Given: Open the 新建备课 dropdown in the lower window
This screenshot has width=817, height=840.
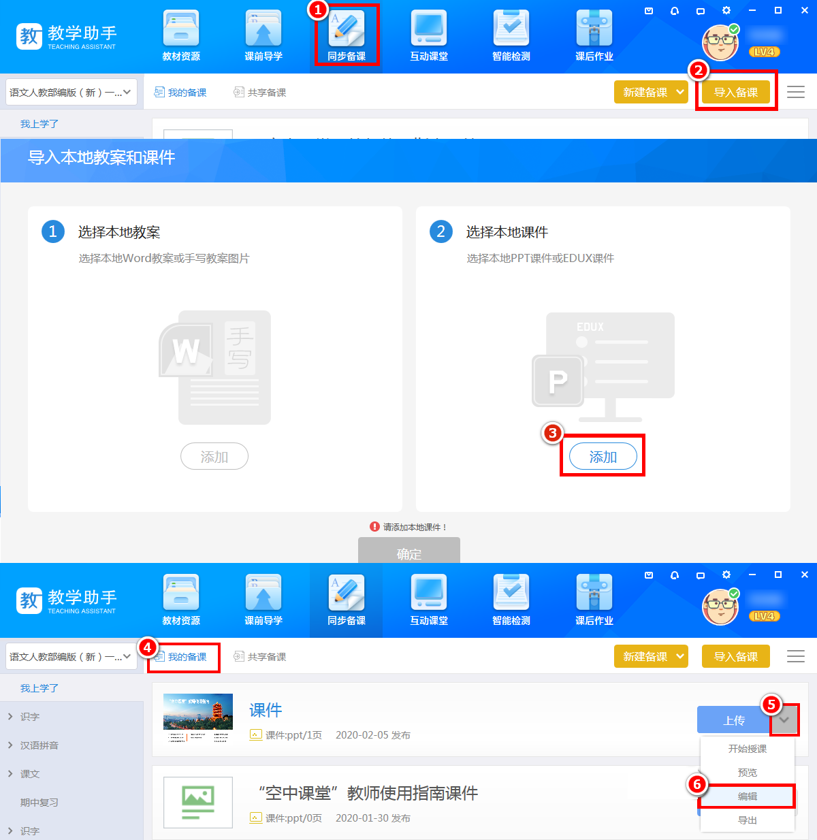Looking at the screenshot, I should click(651, 656).
